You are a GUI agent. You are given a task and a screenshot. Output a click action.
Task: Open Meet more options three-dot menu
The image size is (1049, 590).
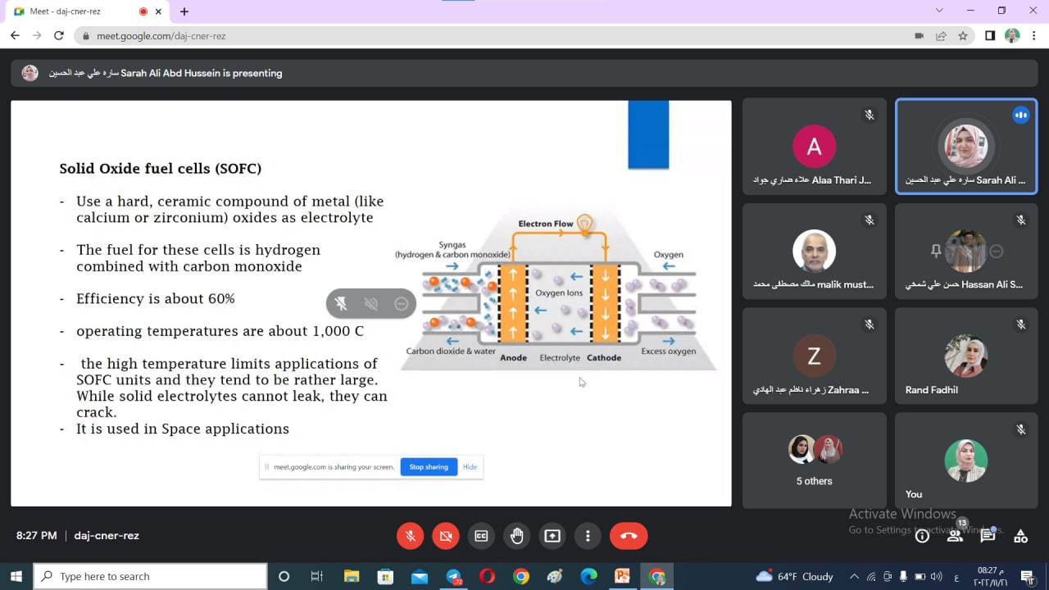(x=588, y=536)
